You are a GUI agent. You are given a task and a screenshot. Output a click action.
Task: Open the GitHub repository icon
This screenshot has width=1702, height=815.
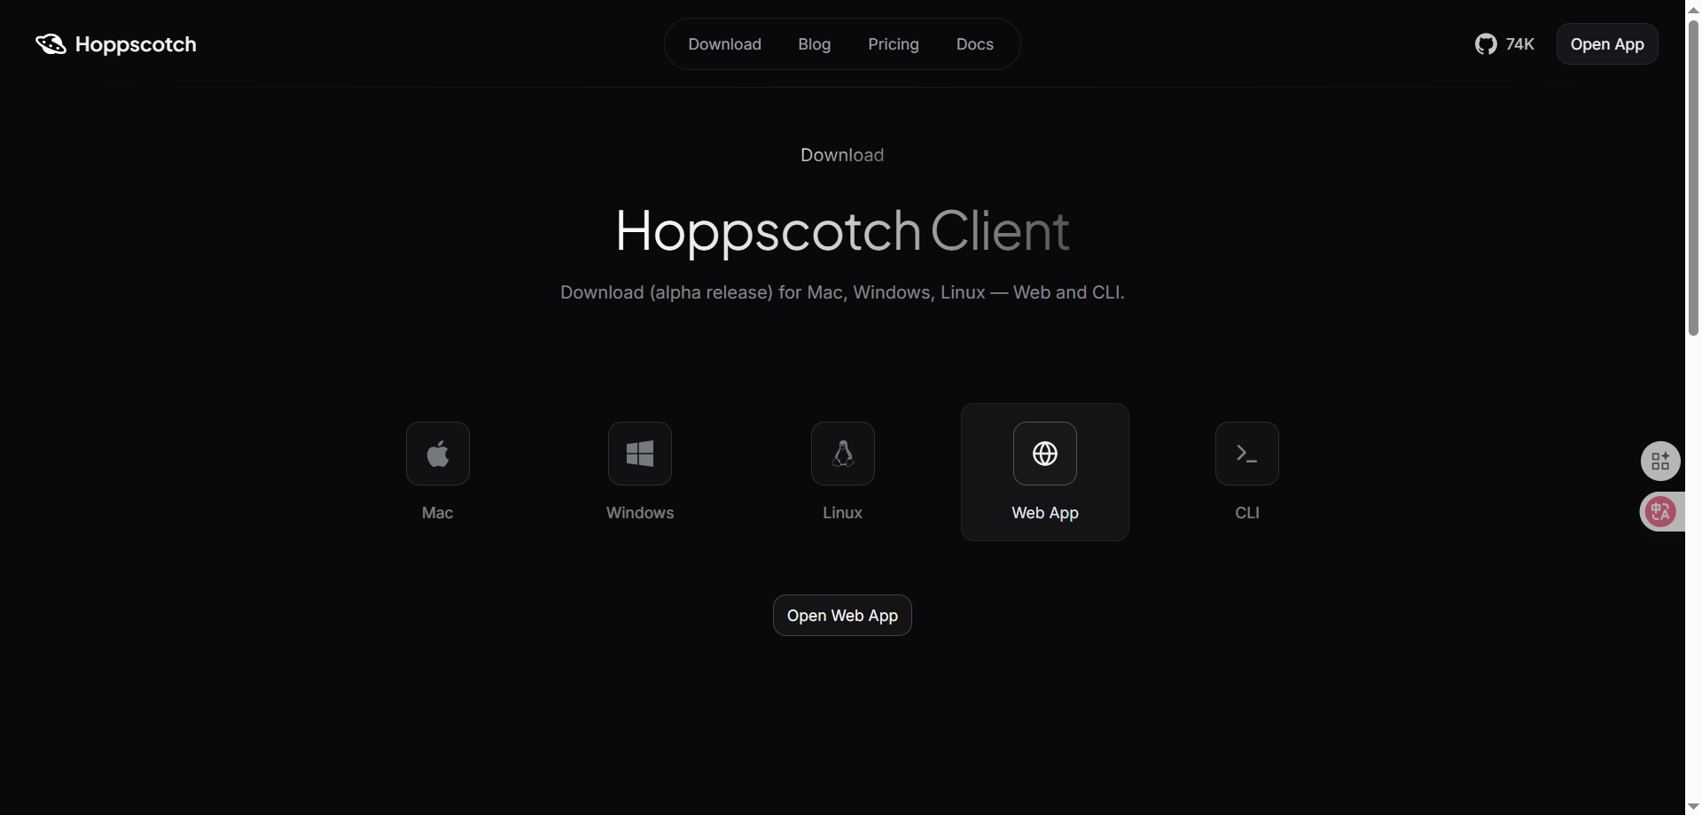click(1486, 44)
